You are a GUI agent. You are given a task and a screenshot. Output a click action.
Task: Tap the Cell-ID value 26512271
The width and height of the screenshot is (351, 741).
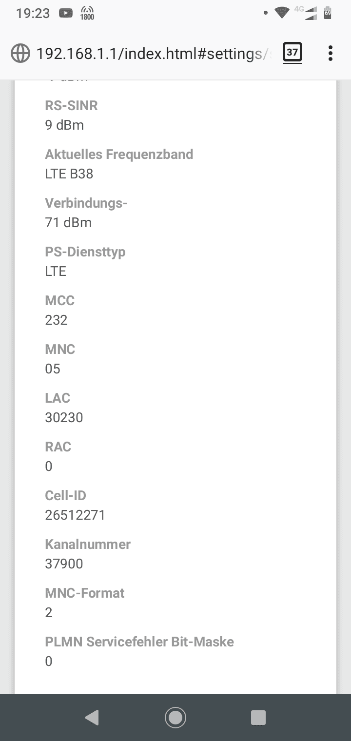pyautogui.click(x=75, y=515)
